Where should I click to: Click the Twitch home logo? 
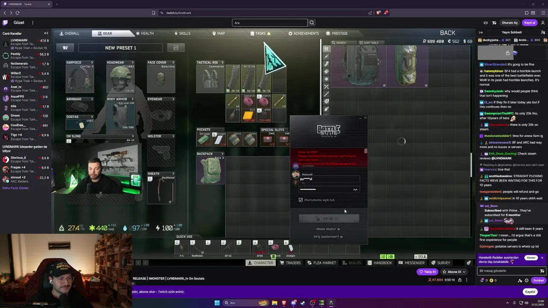pos(5,23)
